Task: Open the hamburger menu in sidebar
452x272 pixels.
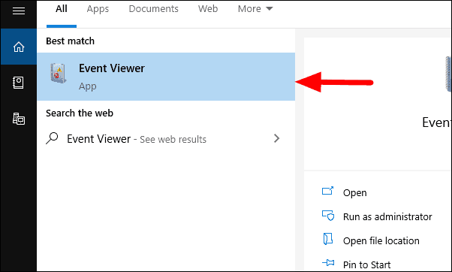Action: (x=19, y=11)
